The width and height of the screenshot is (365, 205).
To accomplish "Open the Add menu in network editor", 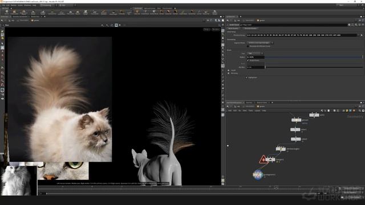I will pyautogui.click(x=230, y=110).
